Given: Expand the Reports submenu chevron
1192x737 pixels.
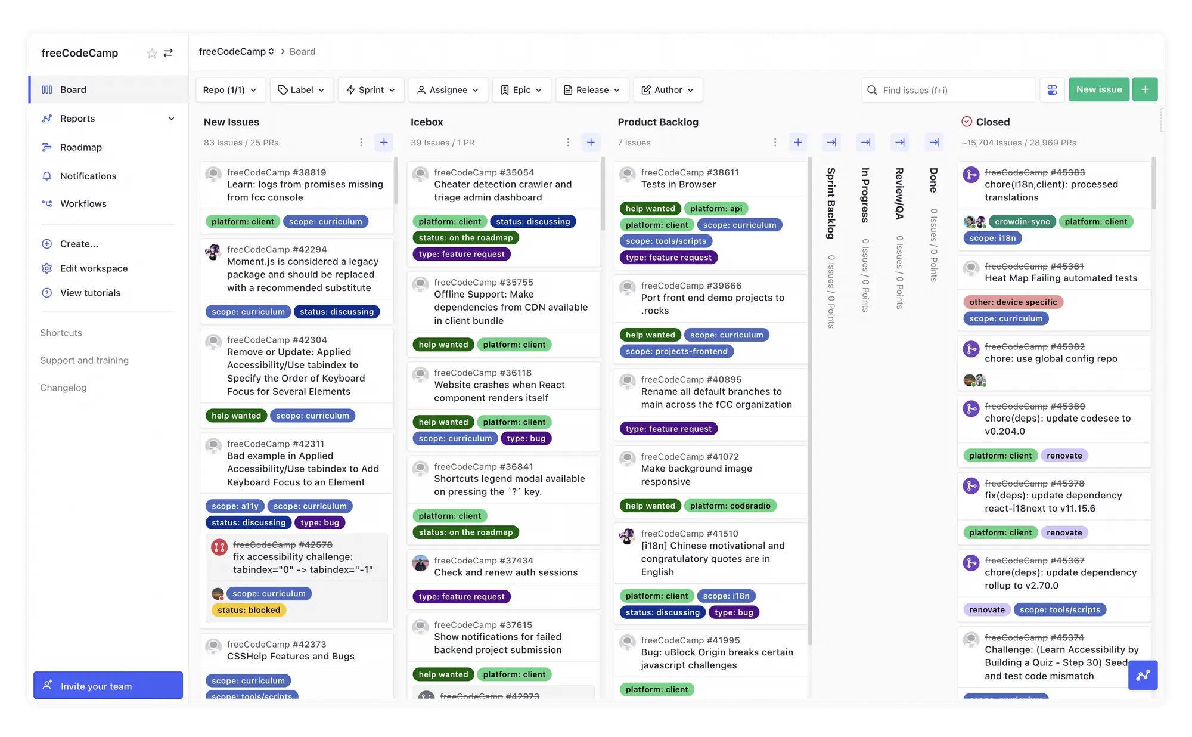Looking at the screenshot, I should point(172,119).
